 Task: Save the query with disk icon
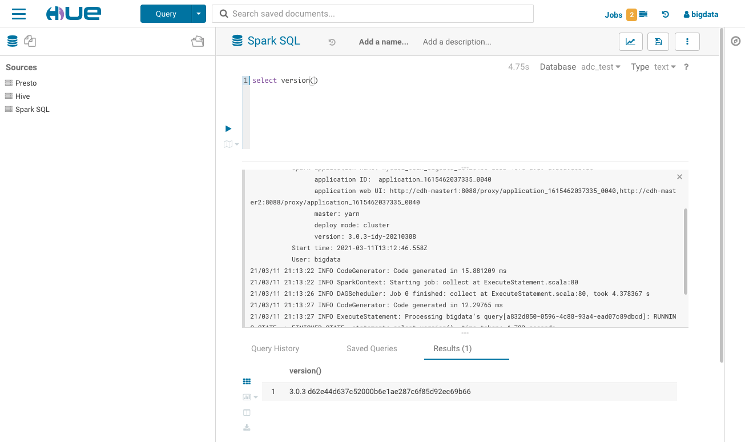click(658, 42)
